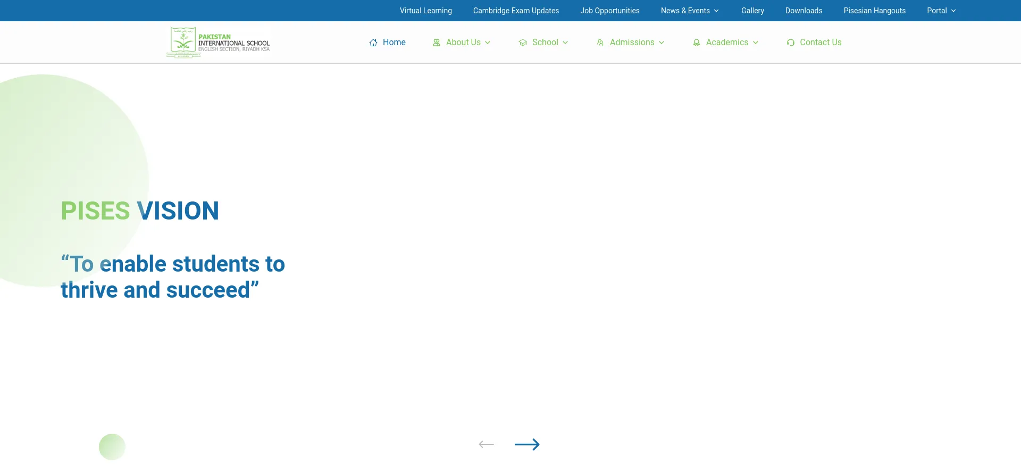
Task: Open the About Us menu
Action: click(x=463, y=42)
